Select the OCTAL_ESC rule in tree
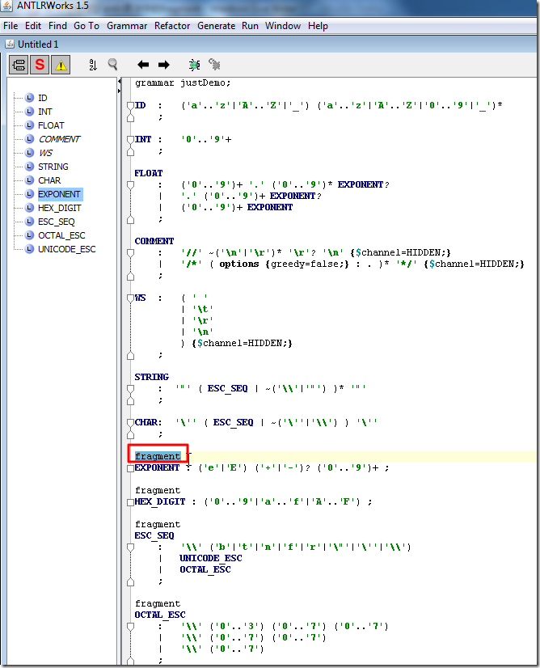The width and height of the screenshot is (540, 668). coord(61,235)
